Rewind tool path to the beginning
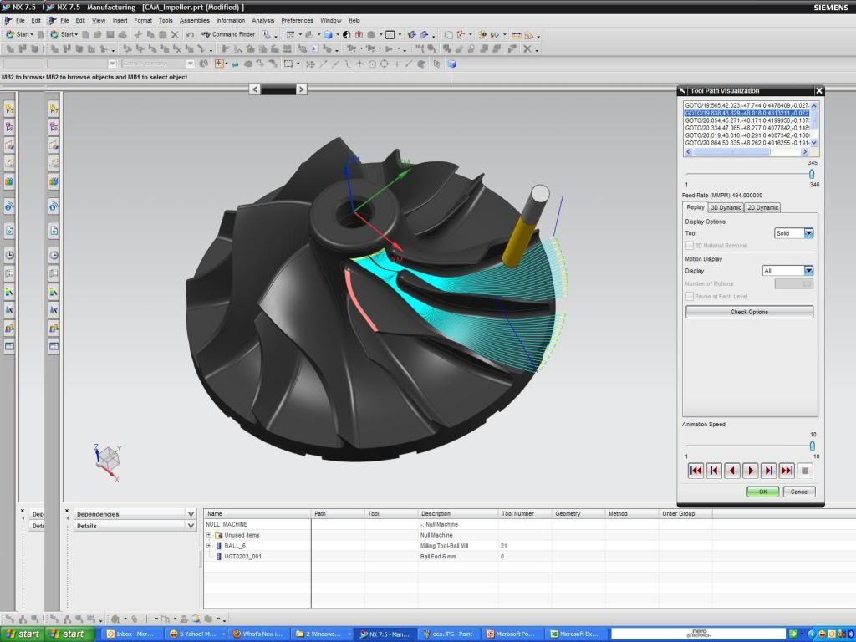Image resolution: width=856 pixels, height=642 pixels. [695, 471]
